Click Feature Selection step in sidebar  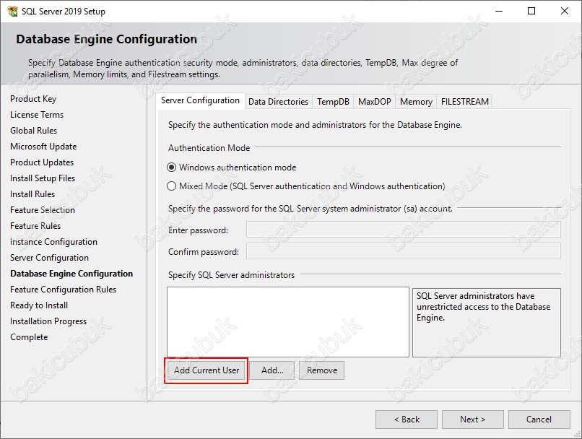click(43, 210)
